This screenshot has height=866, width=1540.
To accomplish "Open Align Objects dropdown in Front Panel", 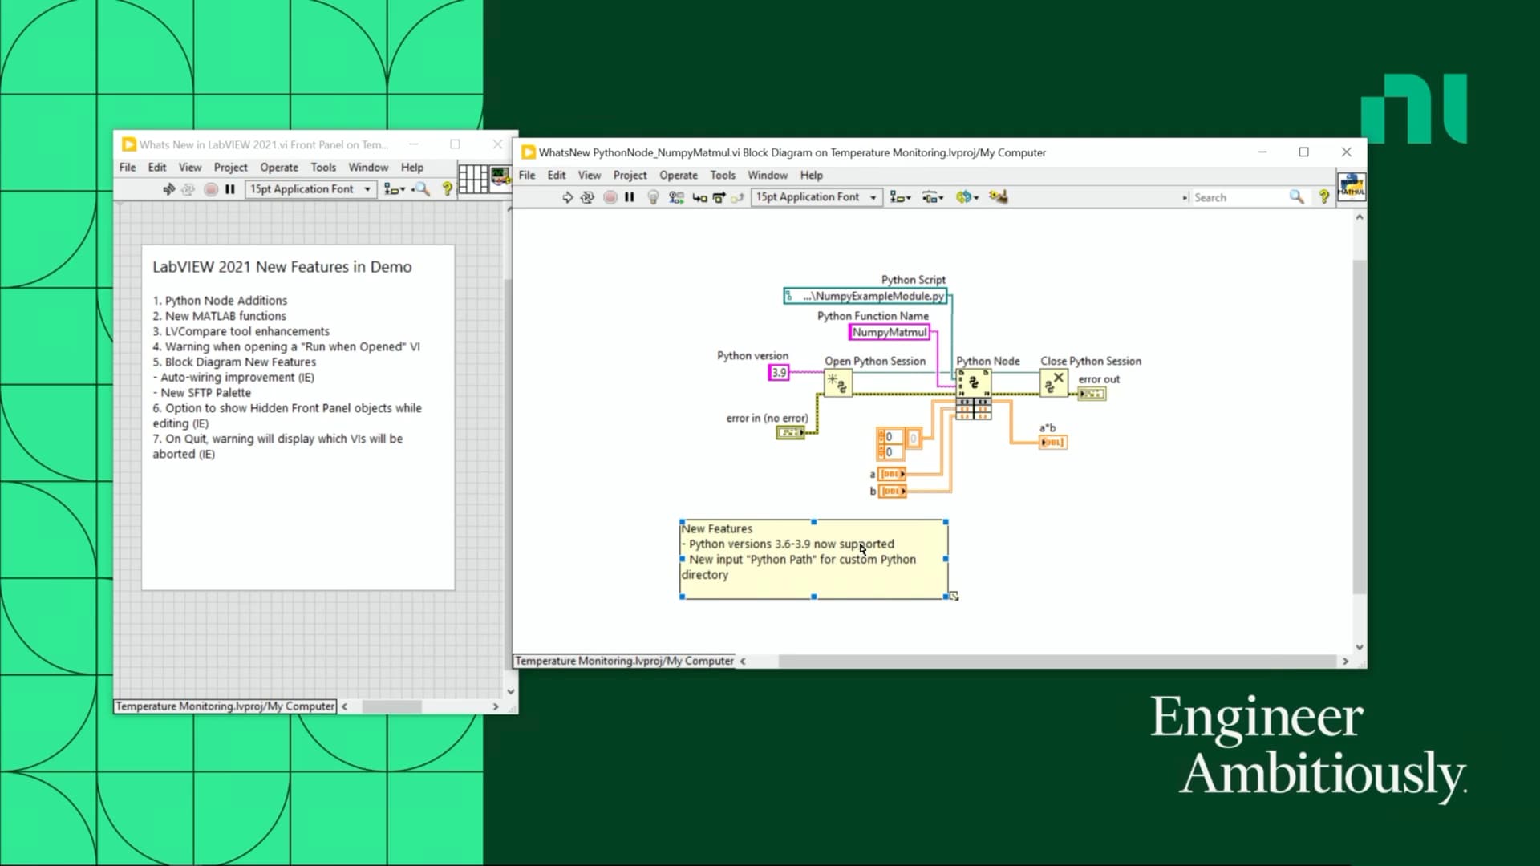I will (x=394, y=189).
